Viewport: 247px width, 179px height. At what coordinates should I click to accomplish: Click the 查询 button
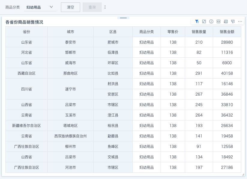pos(92,7)
